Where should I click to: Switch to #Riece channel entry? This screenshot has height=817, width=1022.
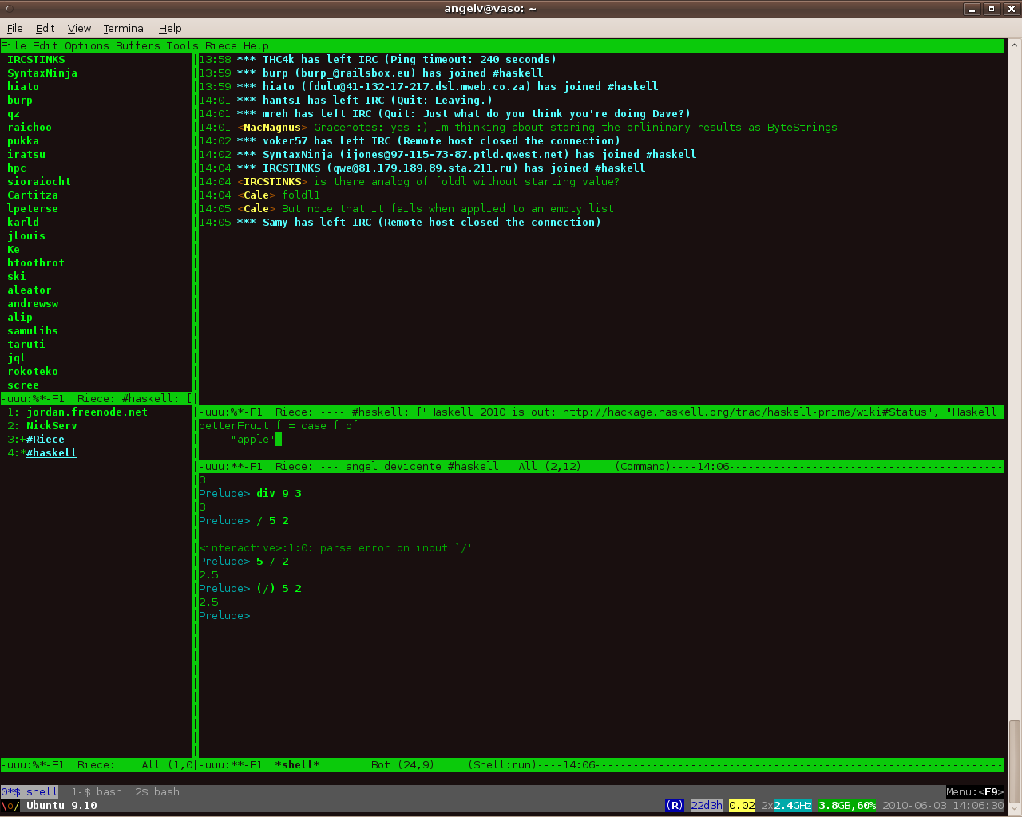46,440
